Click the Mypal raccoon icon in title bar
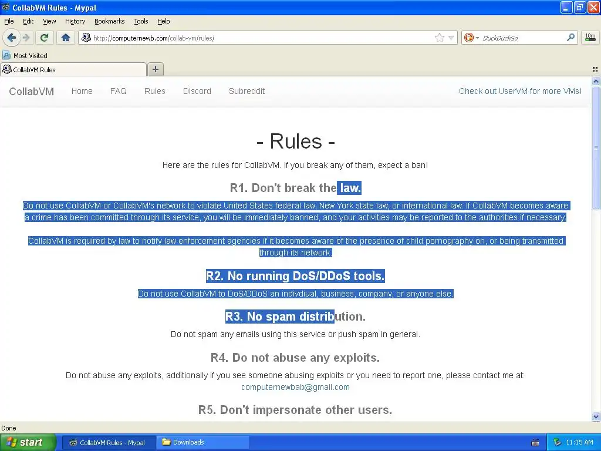 pyautogui.click(x=6, y=7)
